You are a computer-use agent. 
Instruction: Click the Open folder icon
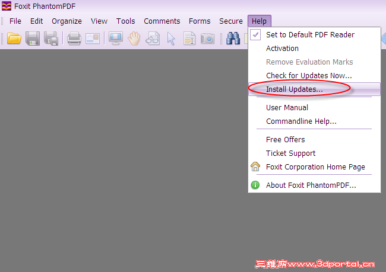(x=14, y=39)
